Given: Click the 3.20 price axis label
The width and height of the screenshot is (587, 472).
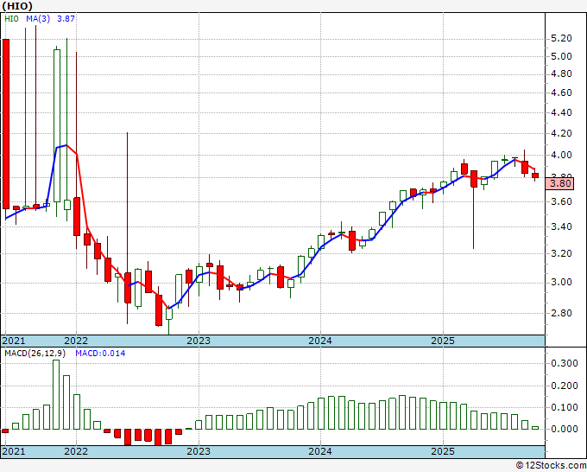Looking at the screenshot, I should point(561,253).
